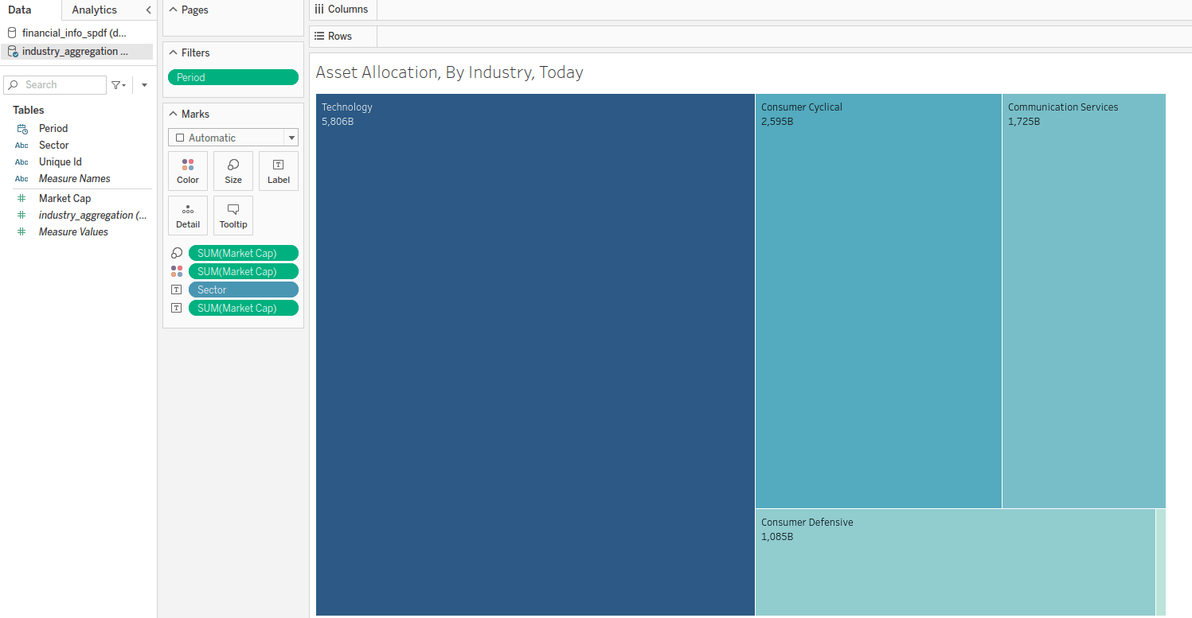Open the Tooltip marks card

click(x=233, y=216)
